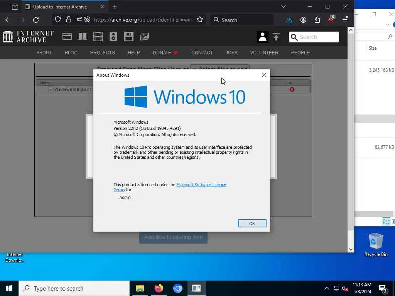
Task: Open the Firefox account icon
Action: tap(303, 20)
